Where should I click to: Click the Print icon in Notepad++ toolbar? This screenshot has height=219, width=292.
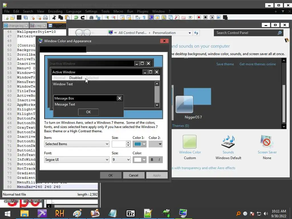[x=45, y=17]
